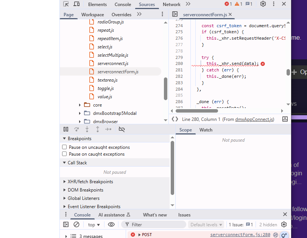Click the clear console icon
Screen dimensions: 307x238
pos(76,224)
